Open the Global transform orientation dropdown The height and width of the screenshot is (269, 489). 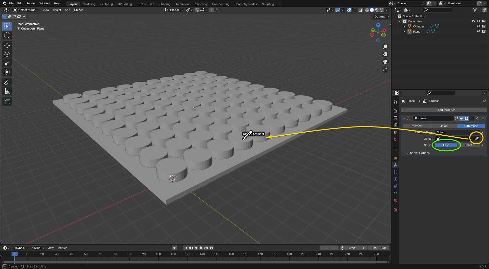(x=173, y=10)
